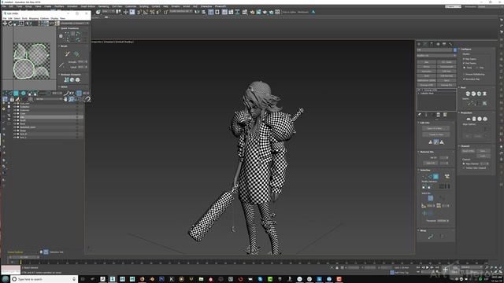The width and height of the screenshot is (504, 283).
Task: Click the Mirror tool in main toolbar
Action: click(x=197, y=13)
